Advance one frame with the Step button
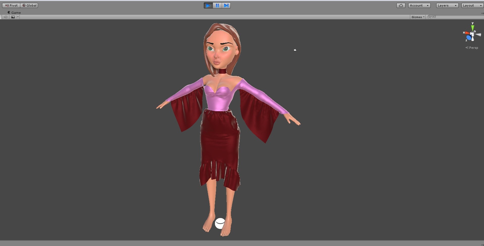This screenshot has width=484, height=246. point(226,5)
